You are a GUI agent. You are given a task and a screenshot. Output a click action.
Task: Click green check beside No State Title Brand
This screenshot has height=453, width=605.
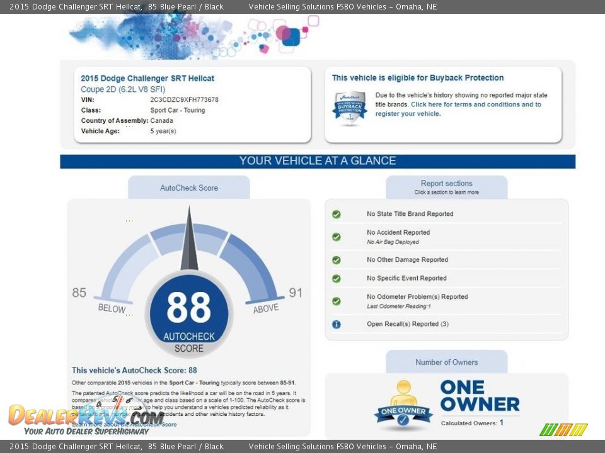(x=337, y=214)
